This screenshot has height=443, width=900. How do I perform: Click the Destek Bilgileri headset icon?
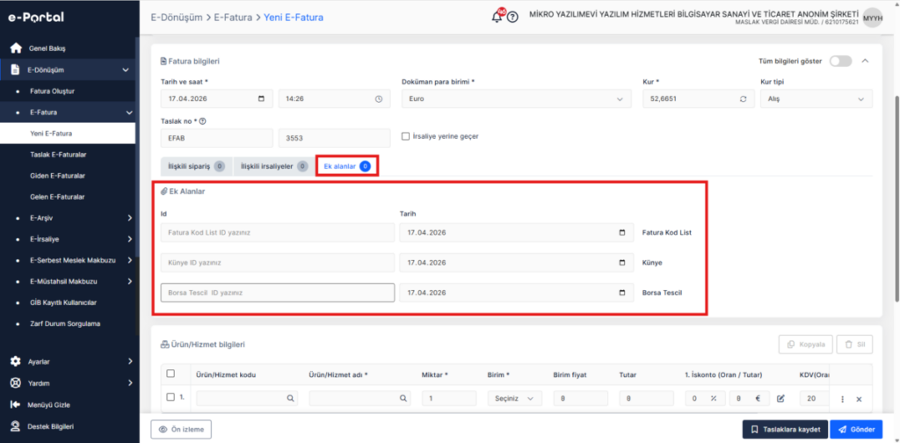[x=16, y=426]
